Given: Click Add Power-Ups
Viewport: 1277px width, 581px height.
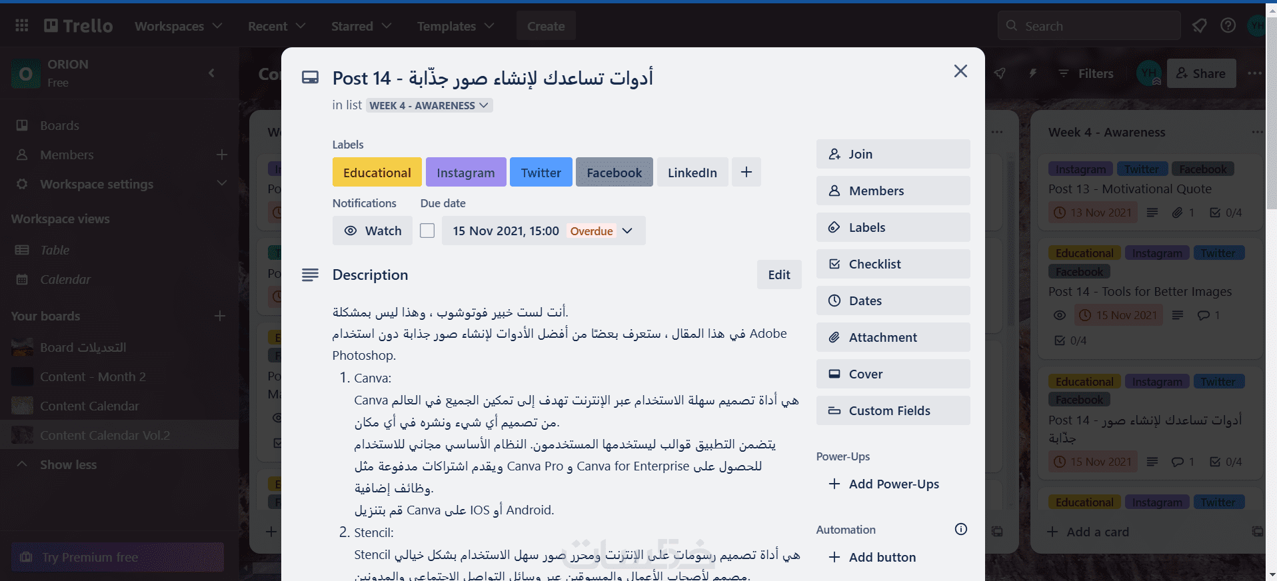Looking at the screenshot, I should click(x=893, y=484).
